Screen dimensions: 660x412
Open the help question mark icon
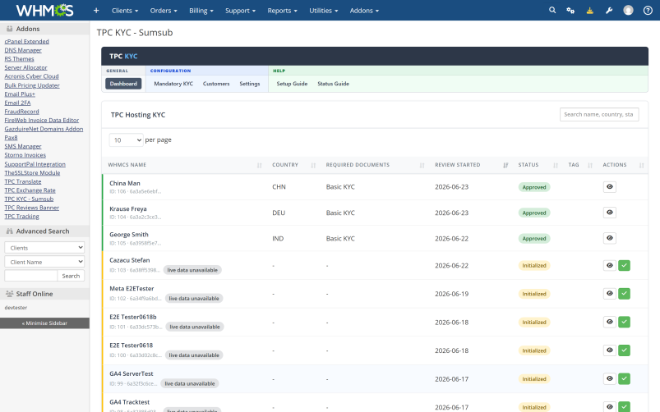click(x=648, y=11)
